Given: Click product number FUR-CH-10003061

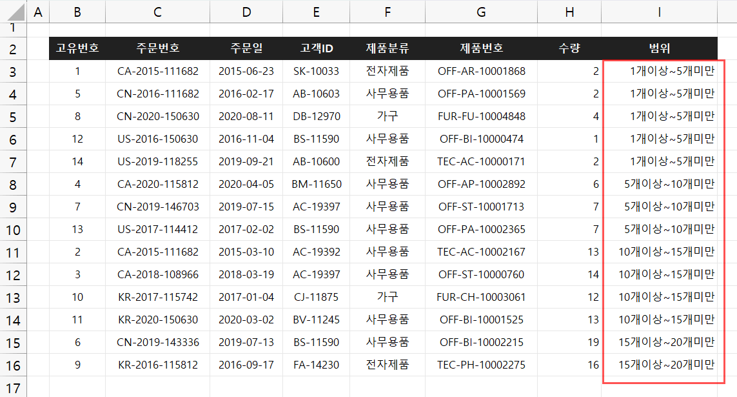Looking at the screenshot, I should click(x=481, y=298).
